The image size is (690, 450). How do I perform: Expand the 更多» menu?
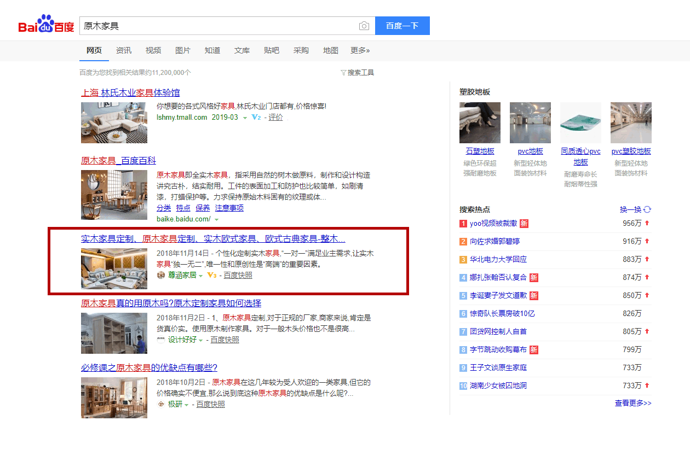point(360,50)
